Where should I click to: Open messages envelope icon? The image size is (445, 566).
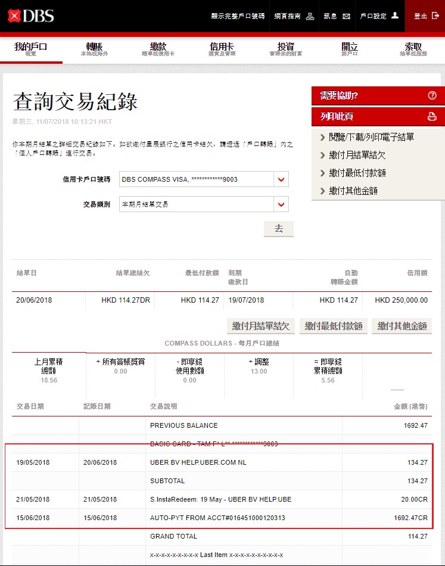click(346, 16)
